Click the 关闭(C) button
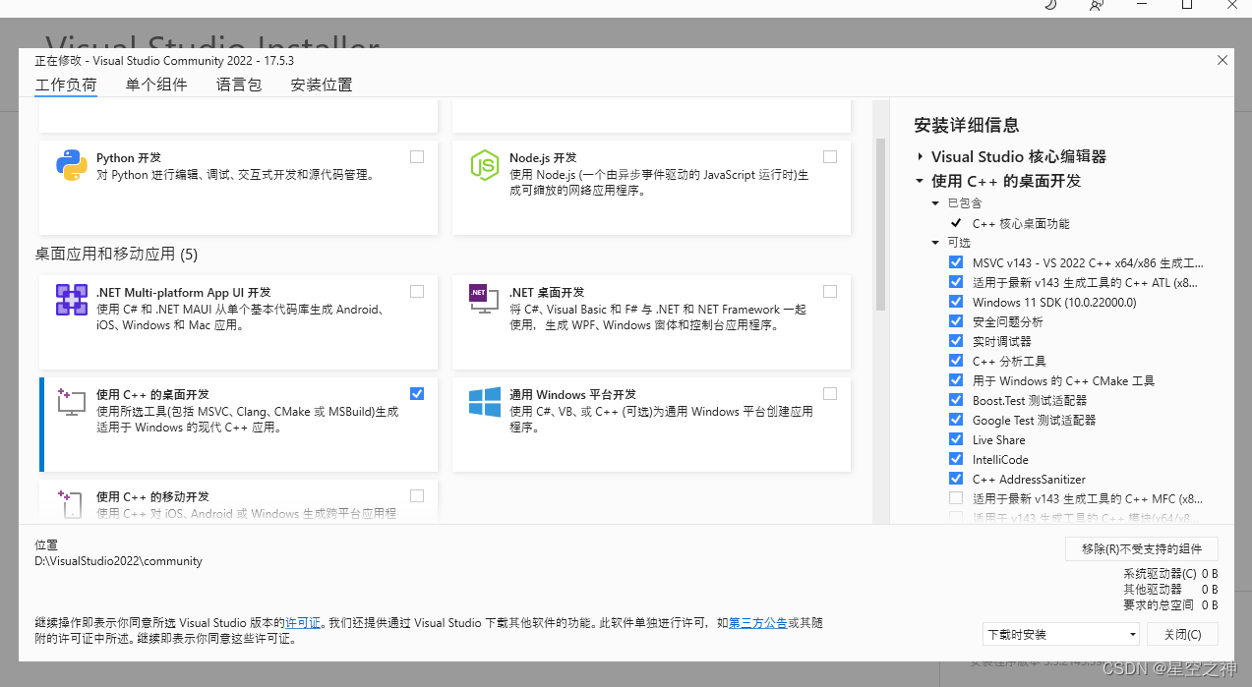 point(1182,634)
